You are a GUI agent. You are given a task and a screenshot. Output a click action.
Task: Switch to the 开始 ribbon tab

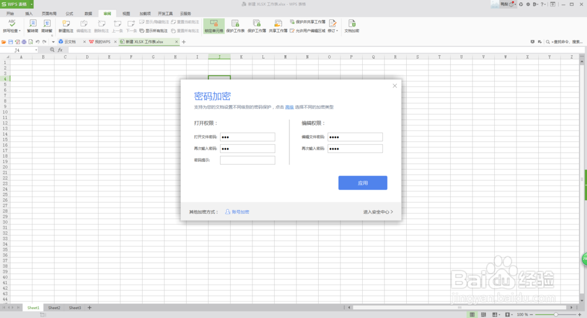tap(10, 13)
